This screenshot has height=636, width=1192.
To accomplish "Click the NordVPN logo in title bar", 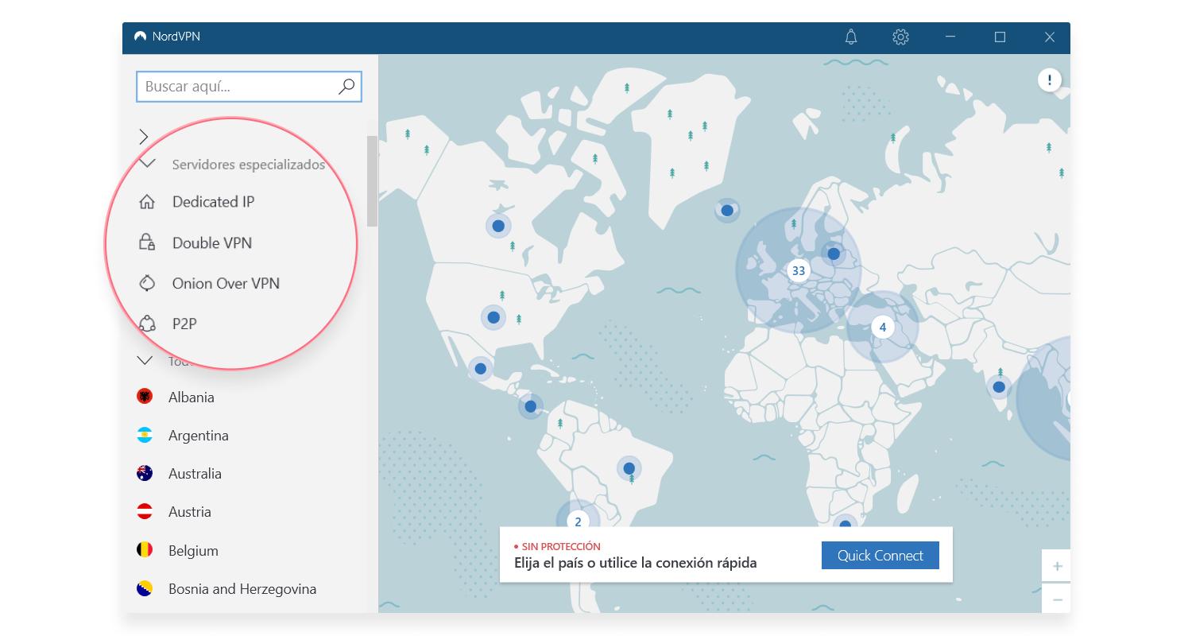I will [x=140, y=37].
